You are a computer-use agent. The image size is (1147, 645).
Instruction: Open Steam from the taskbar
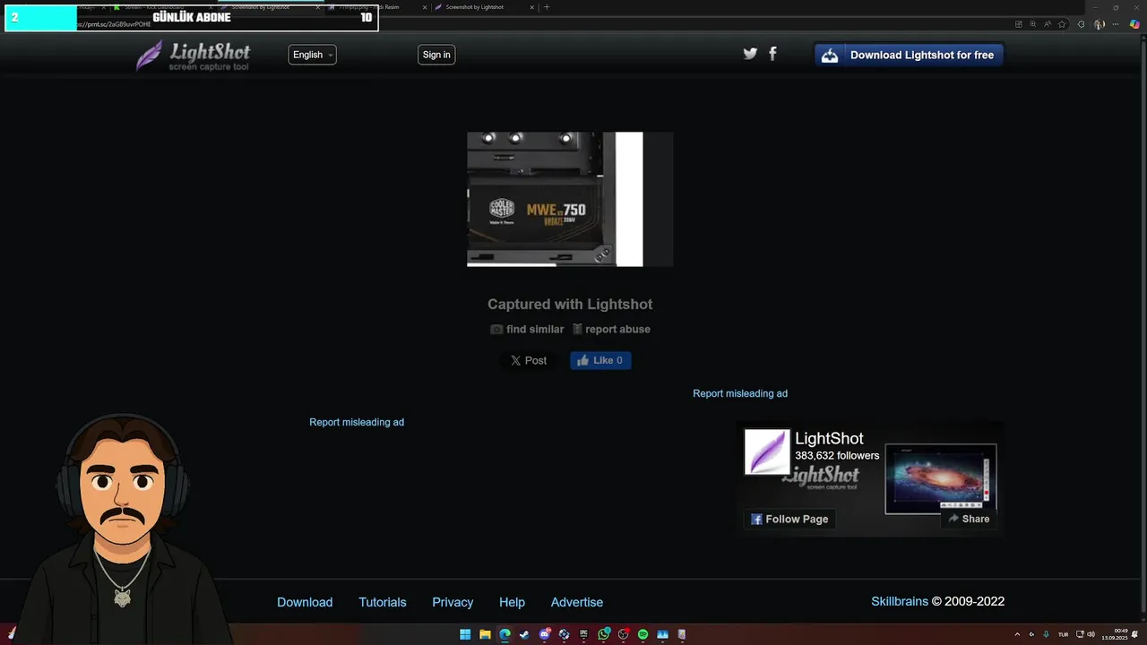point(524,634)
